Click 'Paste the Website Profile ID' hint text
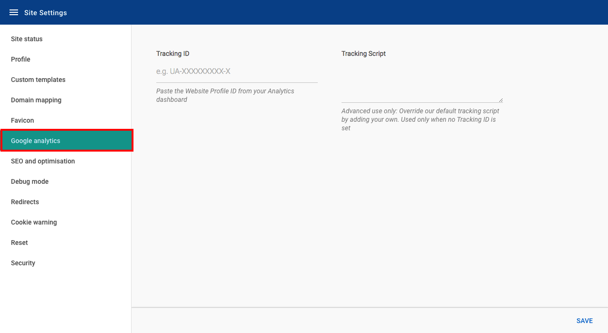 (x=225, y=95)
